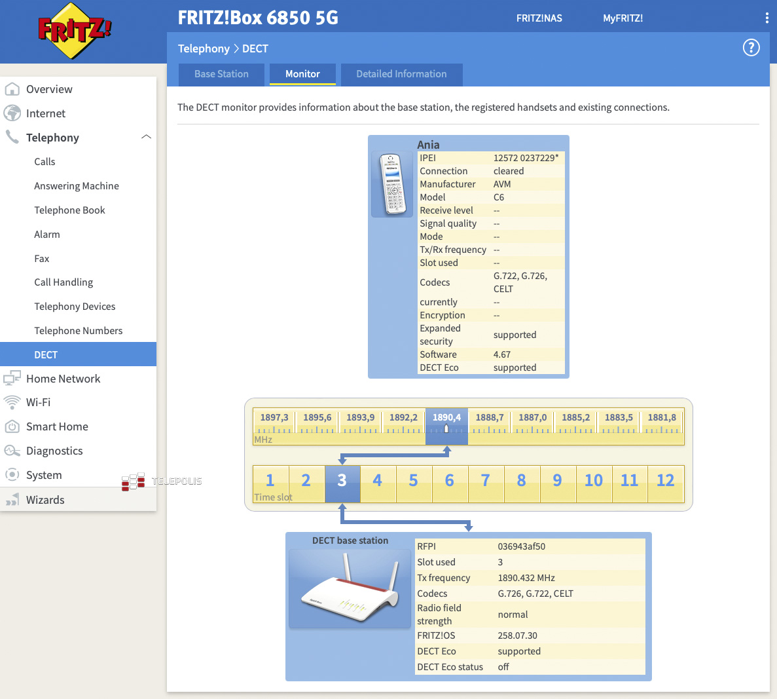Viewport: 777px width, 699px height.
Task: Click the System gear icon
Action: pos(12,475)
